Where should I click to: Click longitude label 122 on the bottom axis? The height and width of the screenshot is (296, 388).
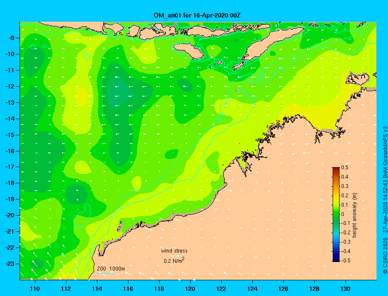pyautogui.click(x=221, y=289)
